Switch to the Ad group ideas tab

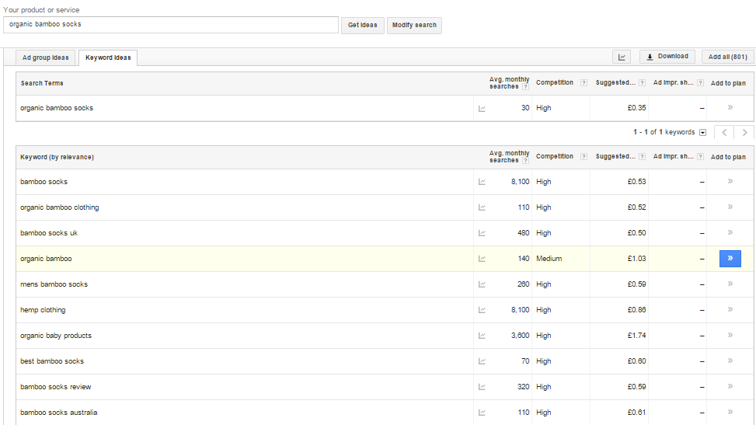(x=46, y=57)
